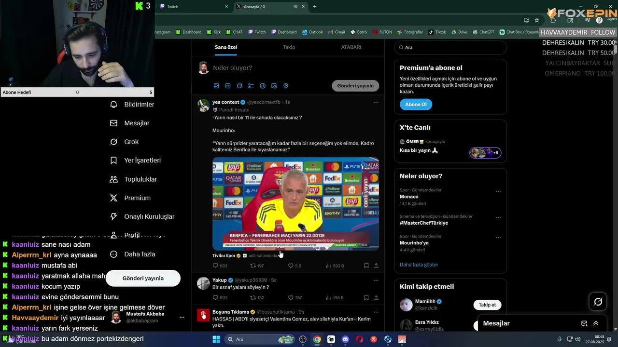
Task: Open the ChatGPT bookmark
Action: point(483,32)
